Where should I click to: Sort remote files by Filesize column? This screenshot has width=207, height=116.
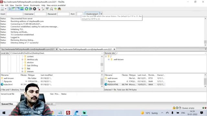pyautogui.click(x=125, y=75)
